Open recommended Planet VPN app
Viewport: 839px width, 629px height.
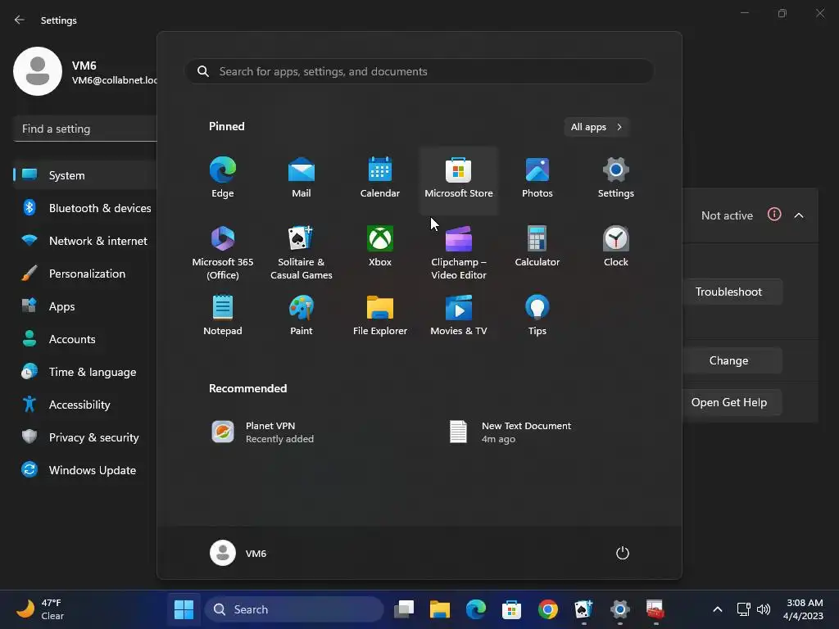point(302,432)
